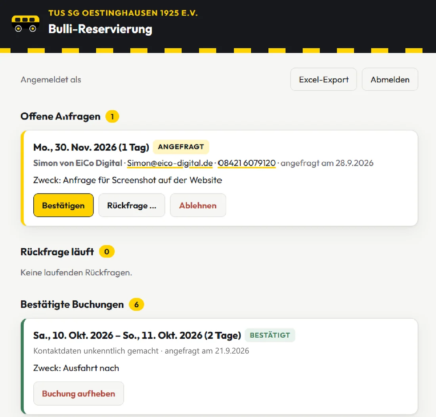Open the Simon@eico-digital.de email link
This screenshot has width=436, height=417.
click(170, 163)
